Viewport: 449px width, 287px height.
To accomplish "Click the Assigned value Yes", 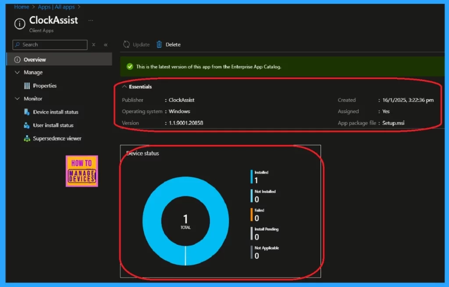I will 386,111.
